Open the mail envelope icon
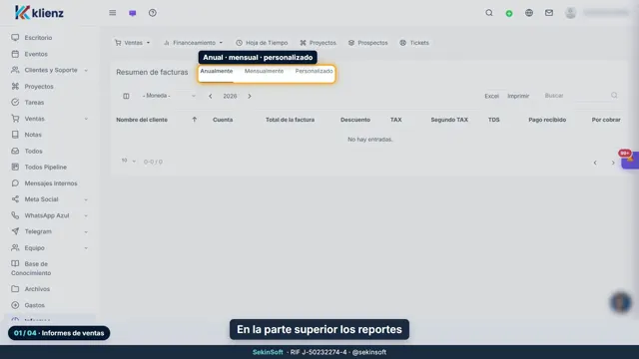This screenshot has width=639, height=359. [549, 13]
